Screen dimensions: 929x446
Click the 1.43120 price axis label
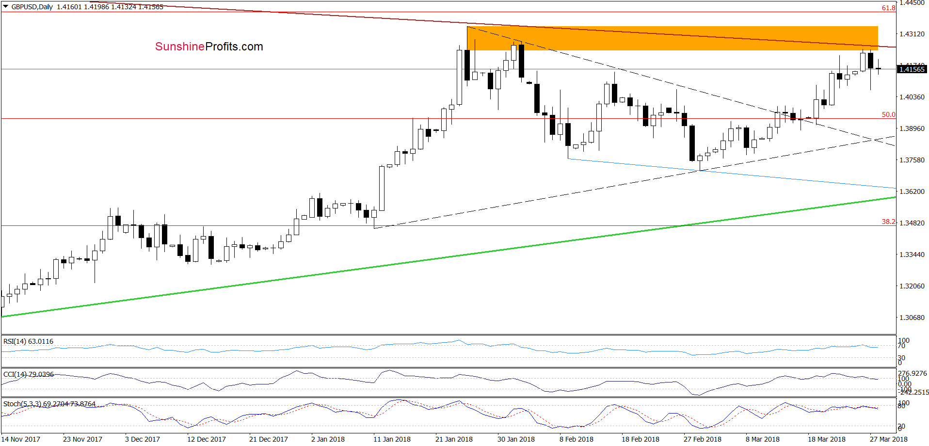coord(912,34)
